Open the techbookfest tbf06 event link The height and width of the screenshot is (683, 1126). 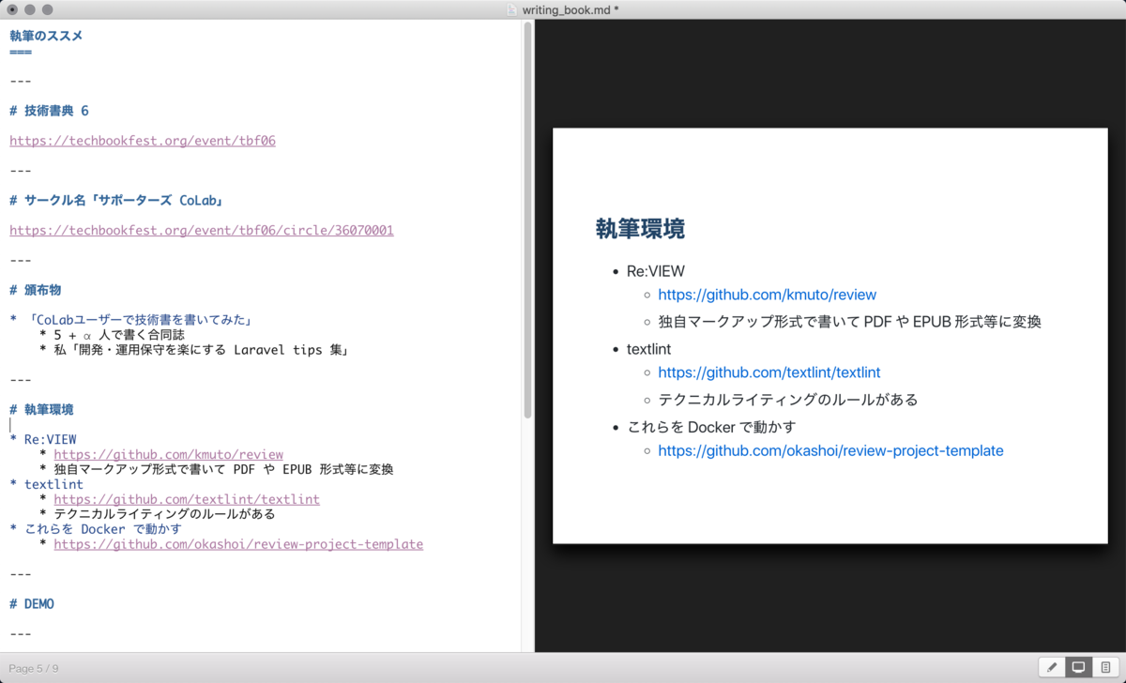point(142,140)
